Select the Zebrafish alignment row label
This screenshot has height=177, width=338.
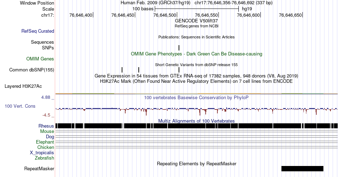[44, 158]
